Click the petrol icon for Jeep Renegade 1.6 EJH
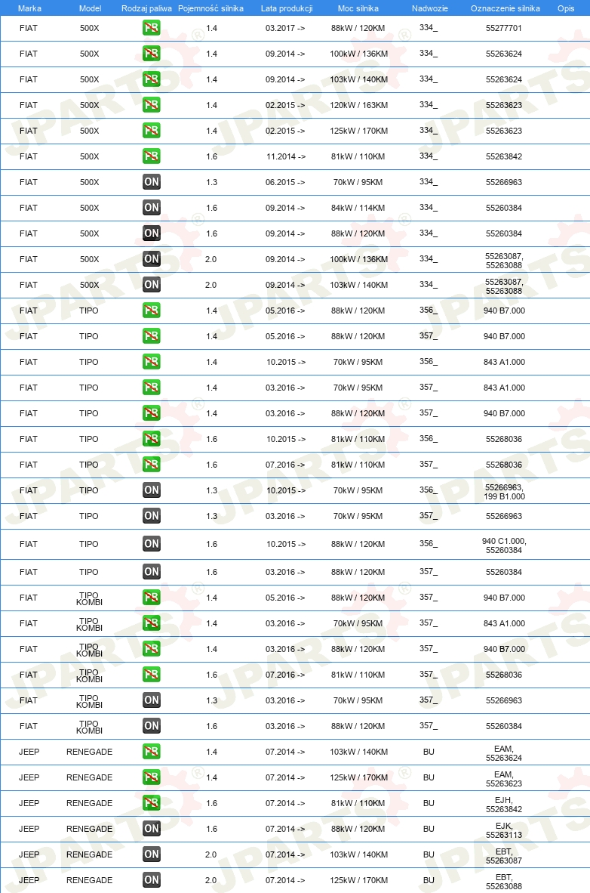This screenshot has height=893, width=590. (x=152, y=802)
